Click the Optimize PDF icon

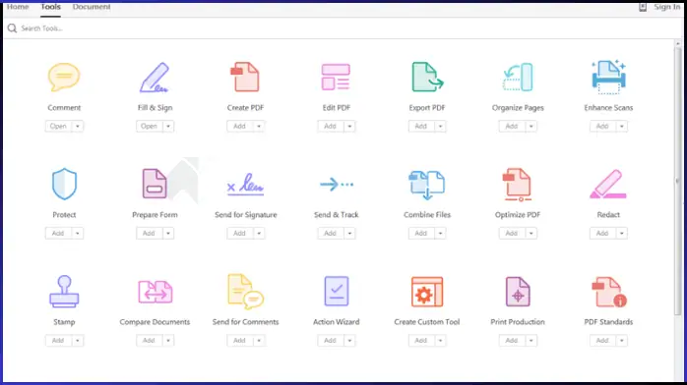pyautogui.click(x=518, y=185)
